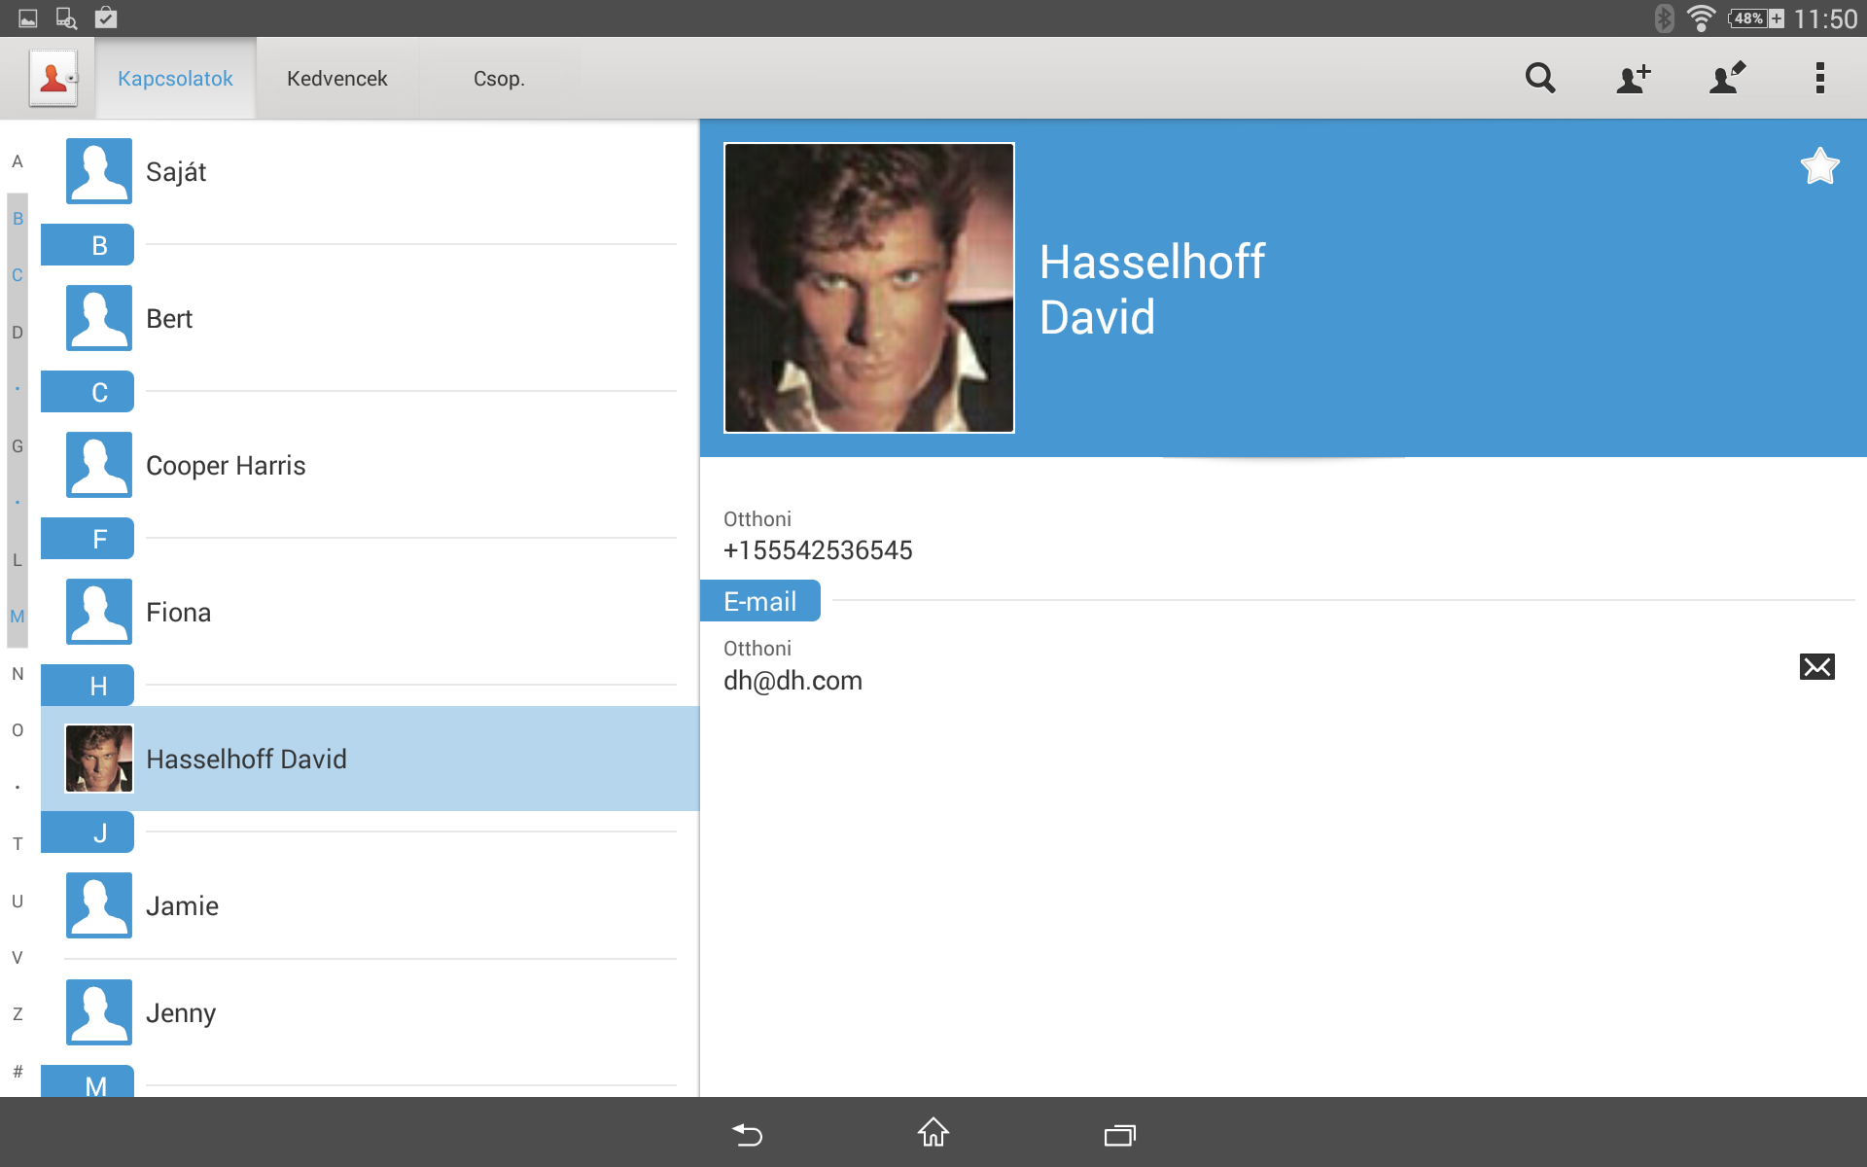Tap the Android back navigation button

747,1134
